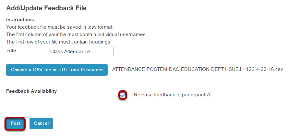
Task: Place cursor in the 'Class Attendance' text box
Action: (x=81, y=52)
